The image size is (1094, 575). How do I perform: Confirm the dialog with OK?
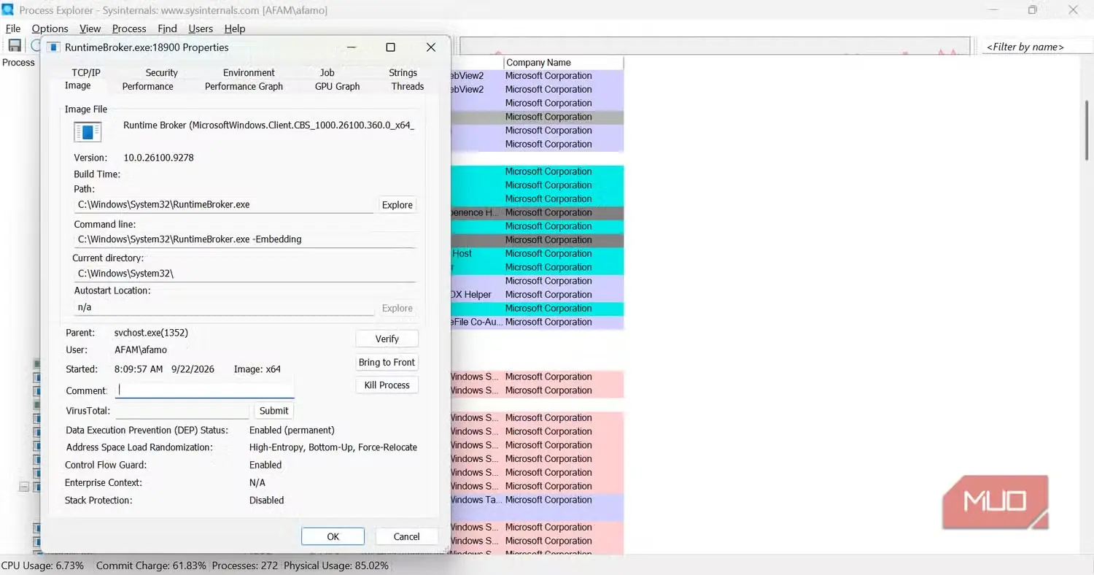(x=333, y=536)
